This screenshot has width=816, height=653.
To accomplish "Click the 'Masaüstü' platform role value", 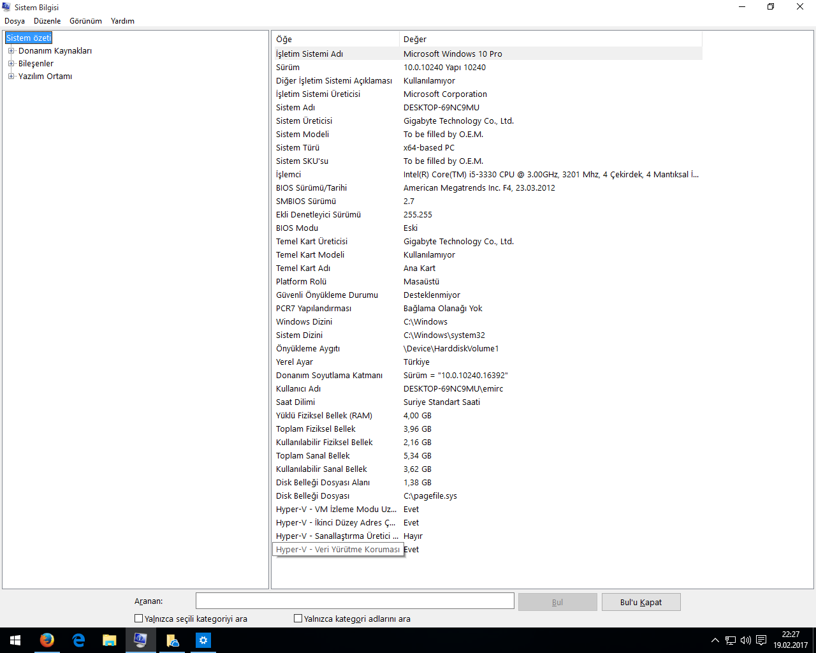I will (x=421, y=282).
